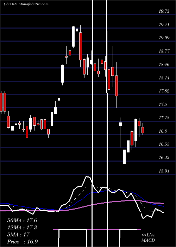
Task: Select the 18.46 price axis label
Action: tap(164, 65)
